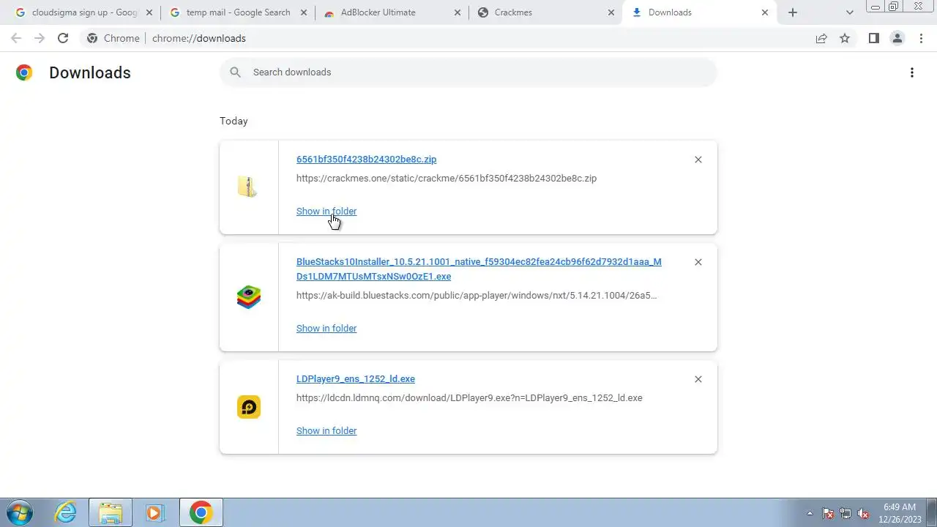Image resolution: width=937 pixels, height=527 pixels.
Task: Close the temp mail search tab
Action: (303, 12)
